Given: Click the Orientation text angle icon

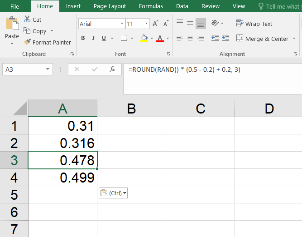Looking at the screenshot, I should pos(215,23).
